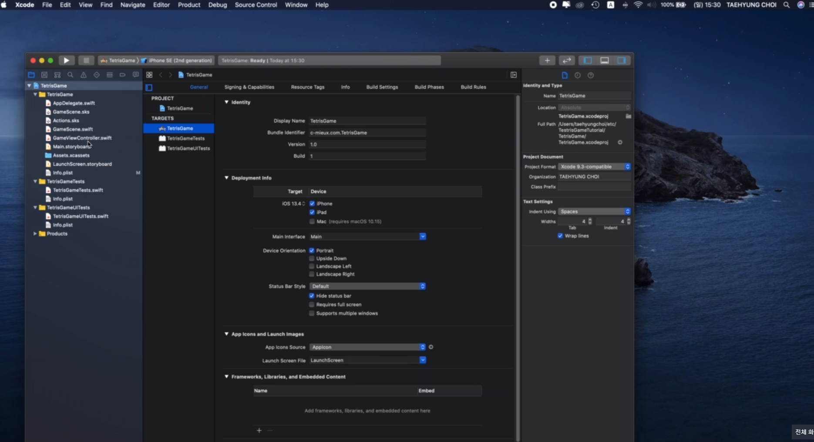
Task: Hide the Inspectors pane
Action: tap(622, 60)
